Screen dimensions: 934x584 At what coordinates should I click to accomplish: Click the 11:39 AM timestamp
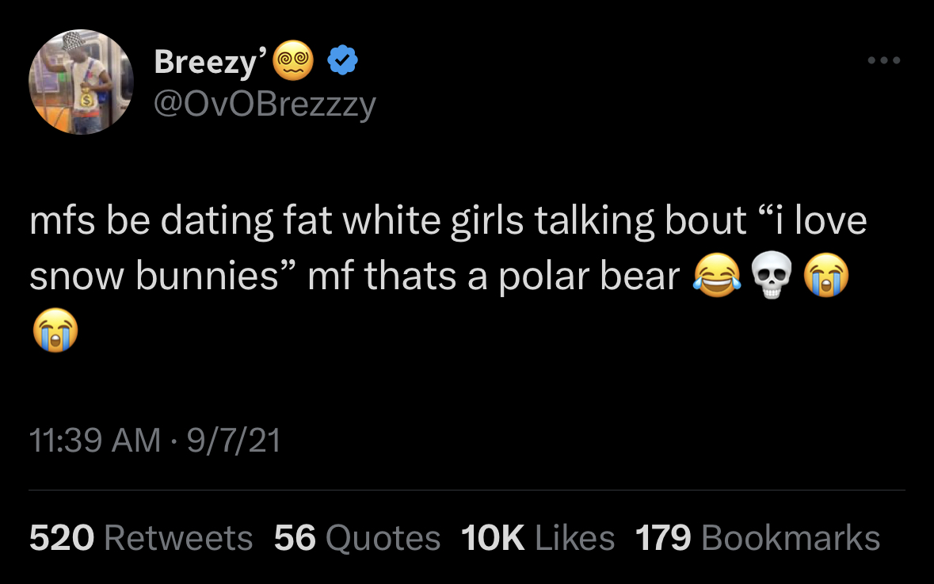coord(95,441)
